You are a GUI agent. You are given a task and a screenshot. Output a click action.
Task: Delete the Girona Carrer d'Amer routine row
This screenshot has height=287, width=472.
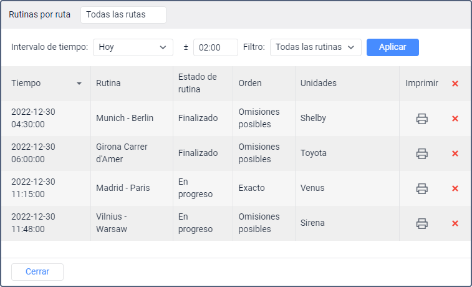click(x=455, y=153)
